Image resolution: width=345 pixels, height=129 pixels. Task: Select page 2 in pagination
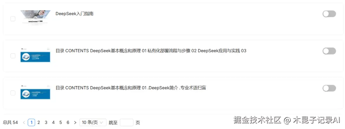tap(39, 122)
